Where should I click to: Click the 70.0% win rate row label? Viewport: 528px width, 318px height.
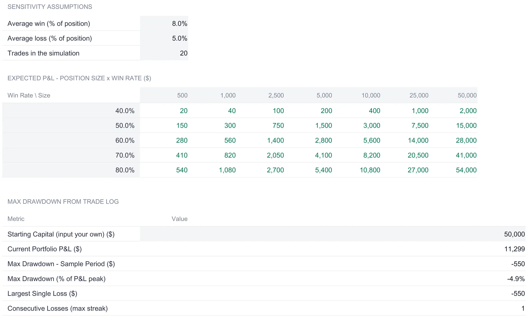point(125,155)
